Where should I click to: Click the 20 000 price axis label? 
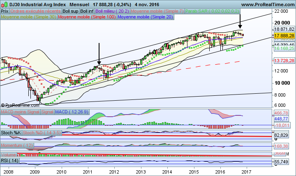click(282, 23)
